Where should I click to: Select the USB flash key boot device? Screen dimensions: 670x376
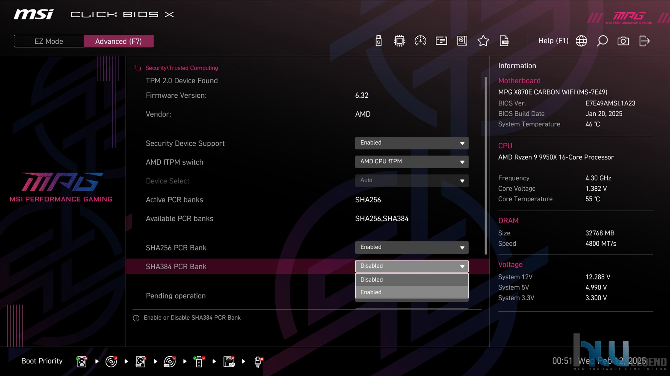[x=199, y=361]
